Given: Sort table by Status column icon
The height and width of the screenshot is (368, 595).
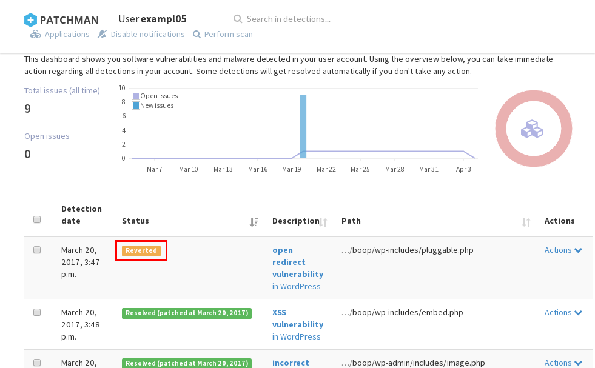Looking at the screenshot, I should (x=254, y=222).
